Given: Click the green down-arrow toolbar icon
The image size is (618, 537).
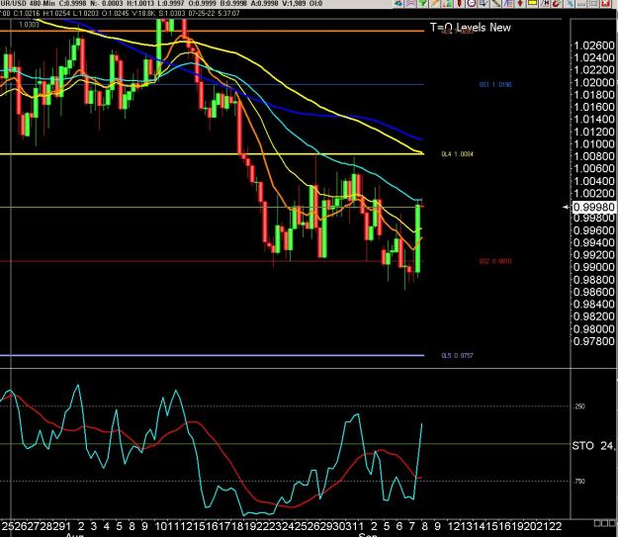Looking at the screenshot, I should 422,3.
